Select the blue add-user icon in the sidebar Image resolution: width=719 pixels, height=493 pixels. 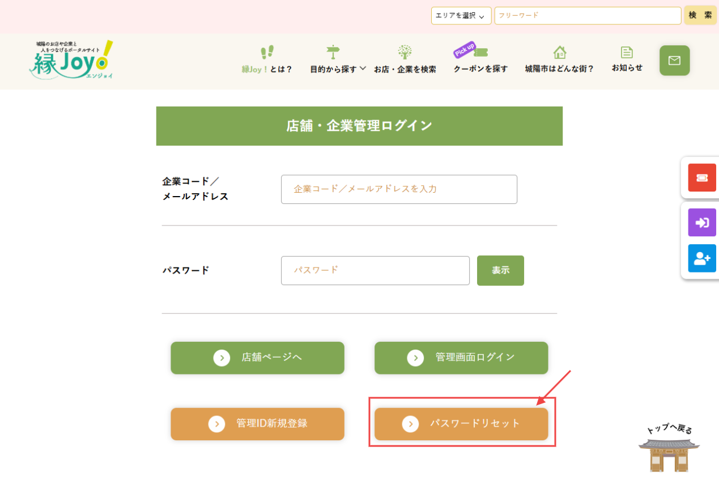(x=701, y=258)
